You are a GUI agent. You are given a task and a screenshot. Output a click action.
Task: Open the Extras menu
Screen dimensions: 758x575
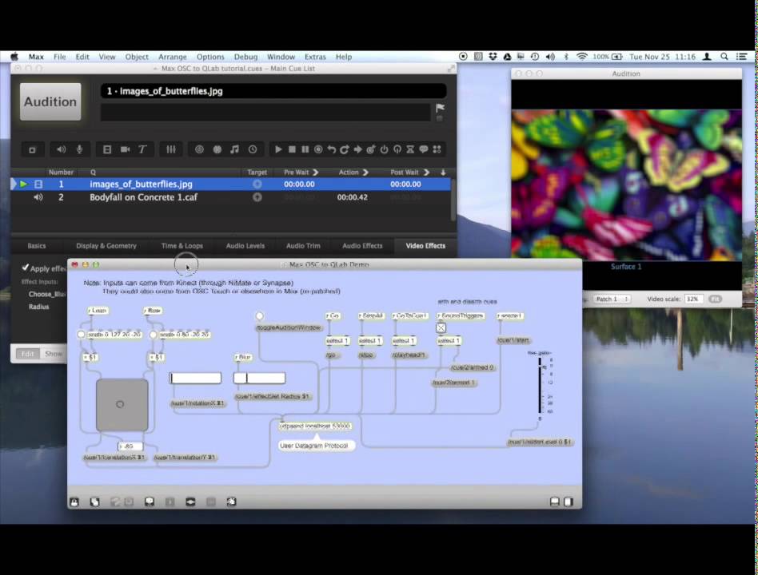coord(315,57)
